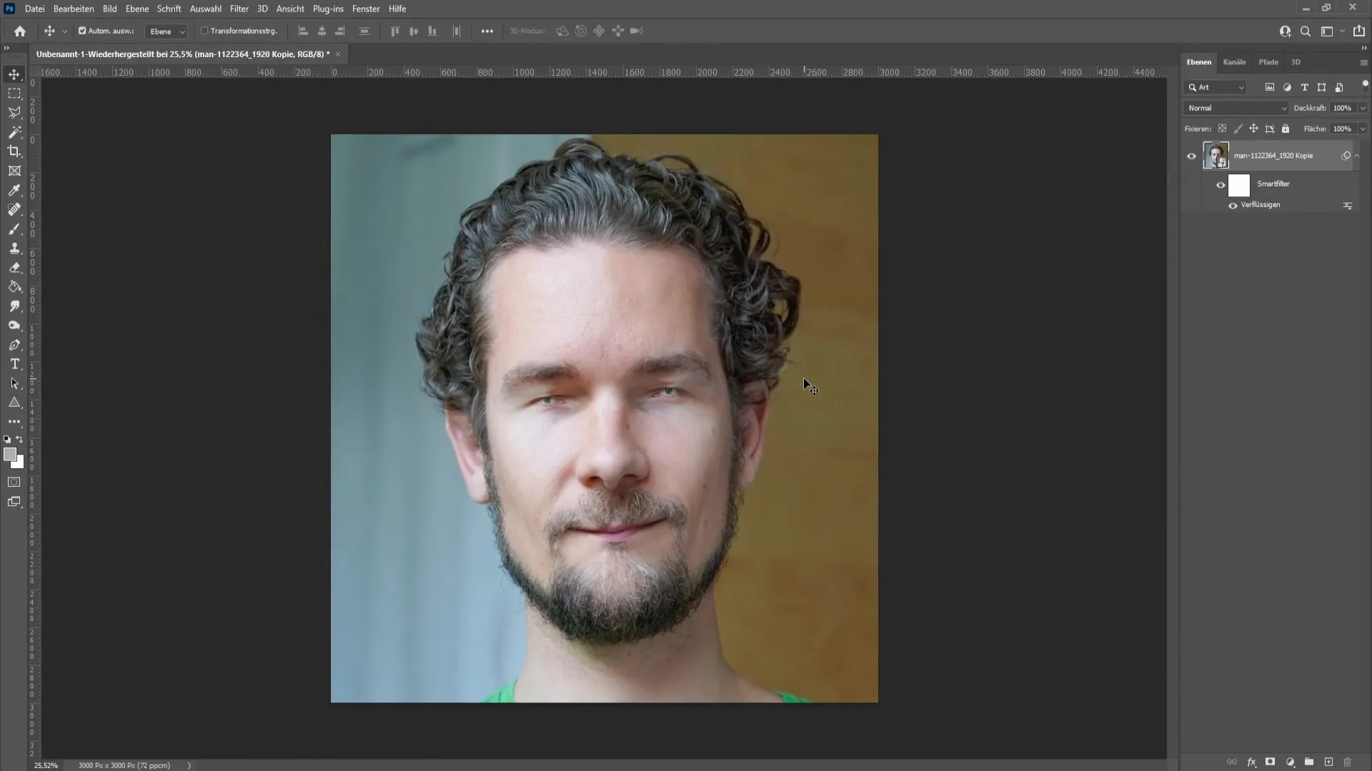Switch to the Pfade tab
The height and width of the screenshot is (771, 1372).
pyautogui.click(x=1268, y=62)
